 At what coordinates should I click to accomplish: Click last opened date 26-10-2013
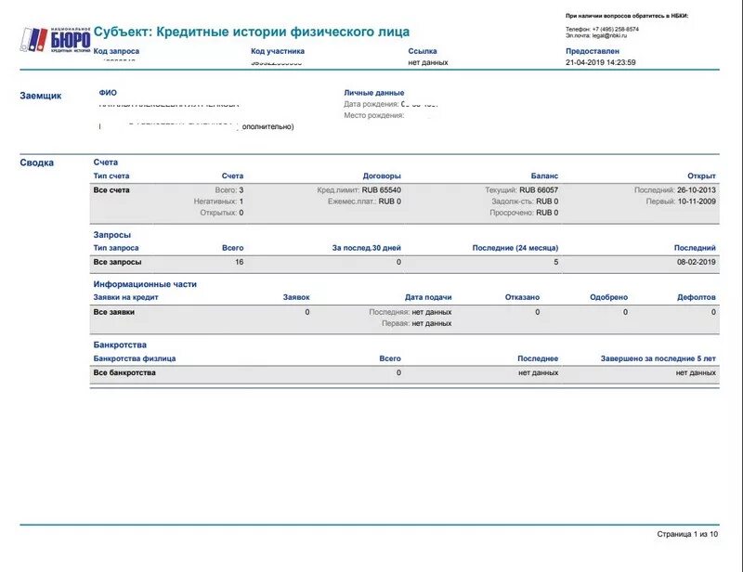[696, 190]
